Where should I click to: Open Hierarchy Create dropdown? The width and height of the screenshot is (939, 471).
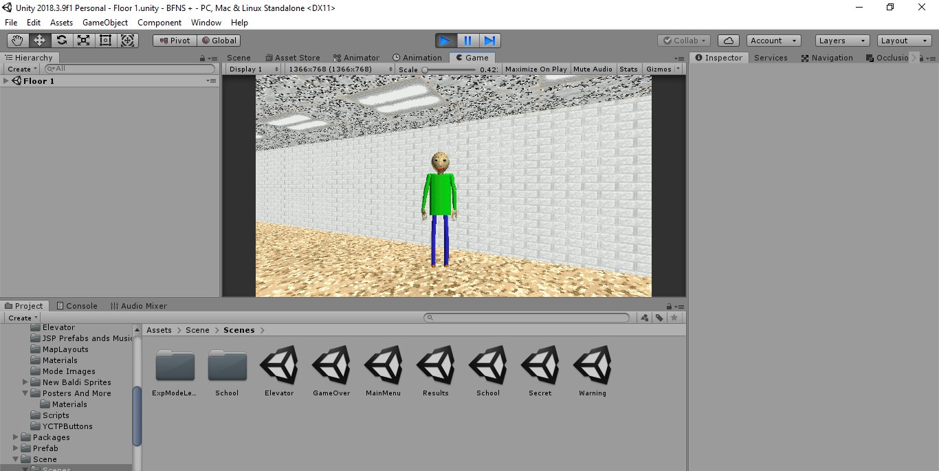click(x=22, y=69)
